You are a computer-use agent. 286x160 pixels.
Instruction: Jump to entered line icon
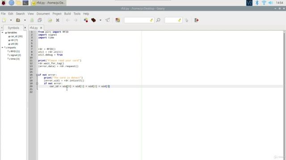tap(186, 20)
